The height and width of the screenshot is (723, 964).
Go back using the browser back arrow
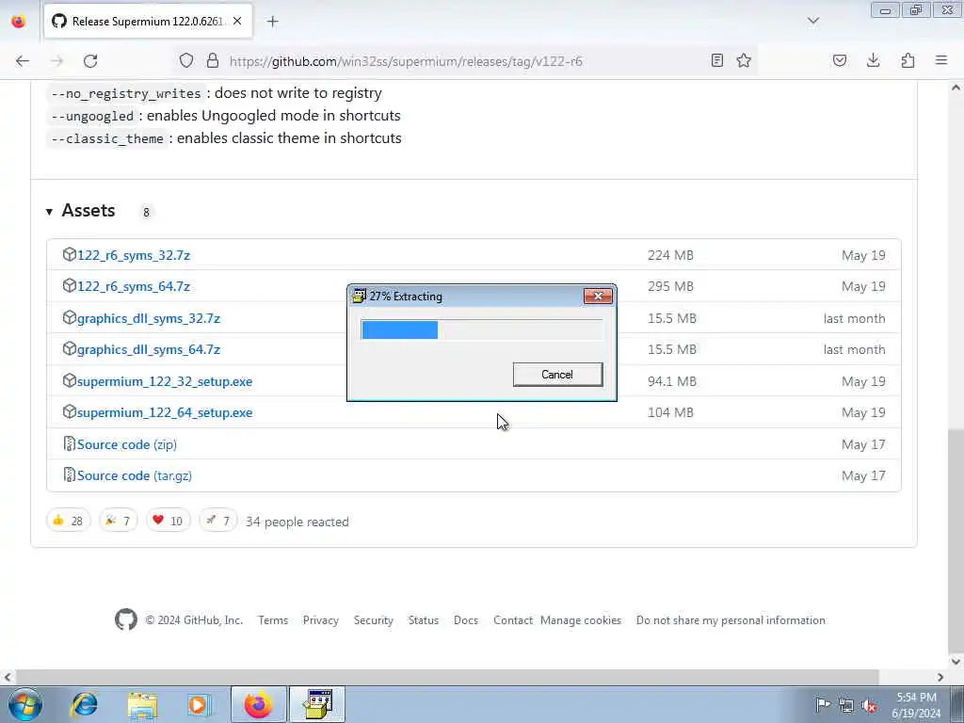point(23,61)
